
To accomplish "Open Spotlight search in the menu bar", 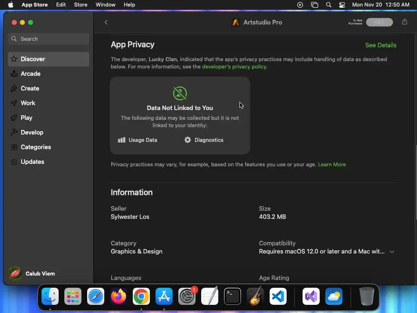I will point(329,5).
